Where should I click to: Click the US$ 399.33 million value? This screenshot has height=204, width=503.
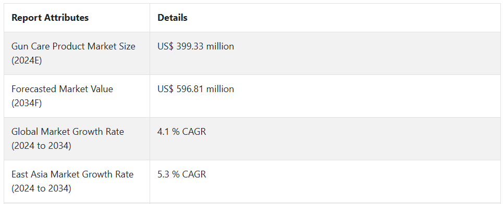click(x=195, y=46)
